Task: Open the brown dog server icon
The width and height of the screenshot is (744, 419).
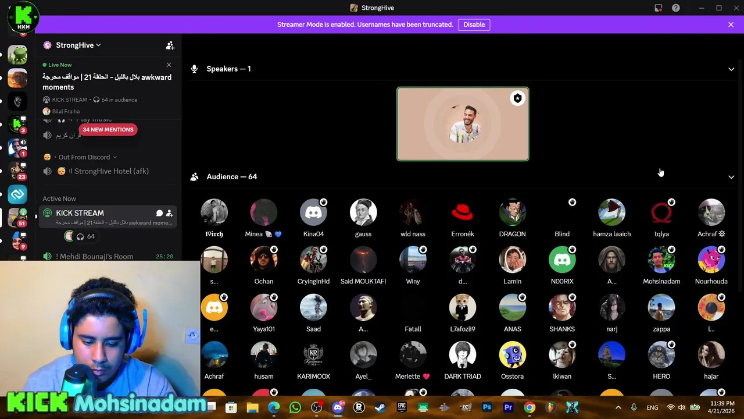Action: (17, 78)
